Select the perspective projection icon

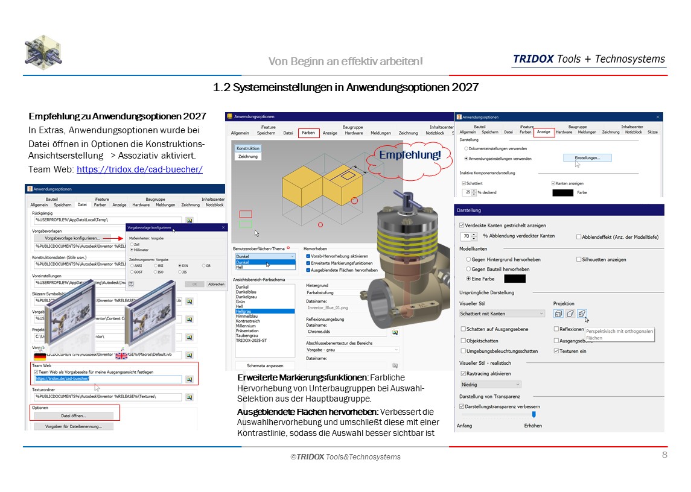pos(570,314)
